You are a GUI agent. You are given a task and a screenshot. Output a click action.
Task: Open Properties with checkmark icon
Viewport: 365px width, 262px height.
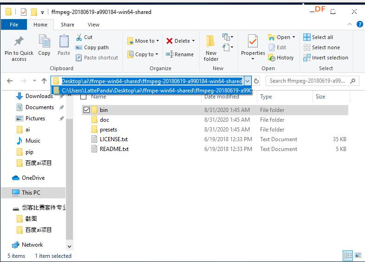point(253,42)
